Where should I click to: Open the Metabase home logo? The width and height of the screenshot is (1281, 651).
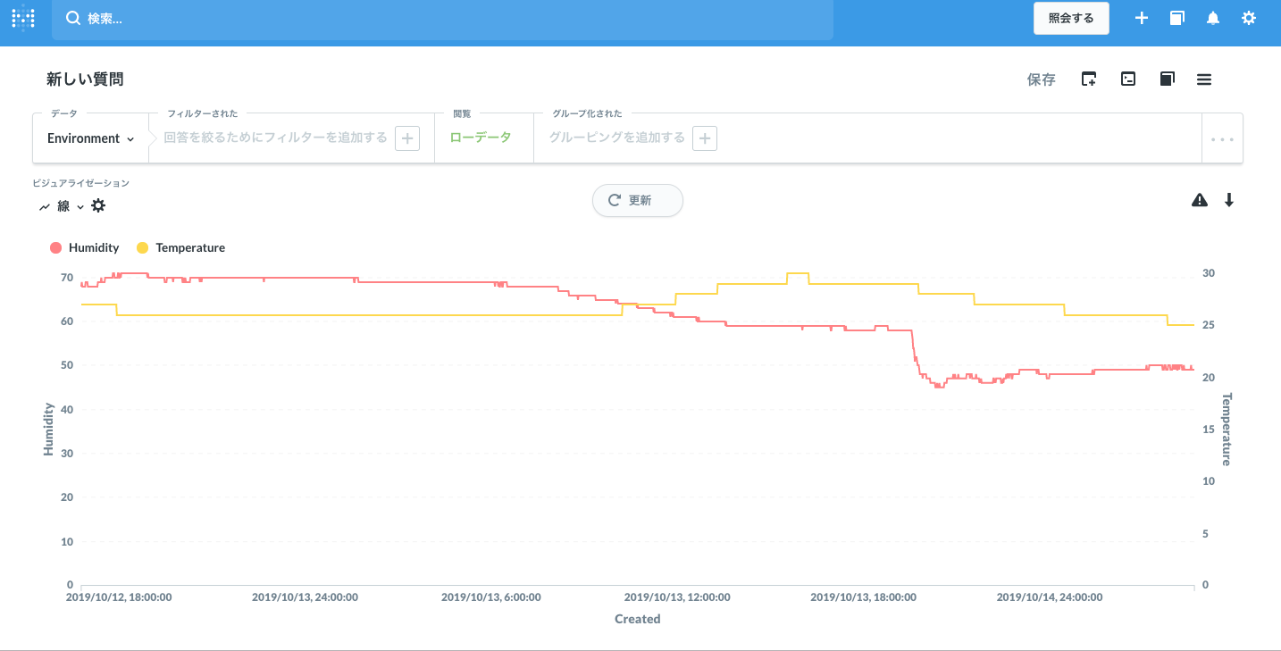coord(23,18)
